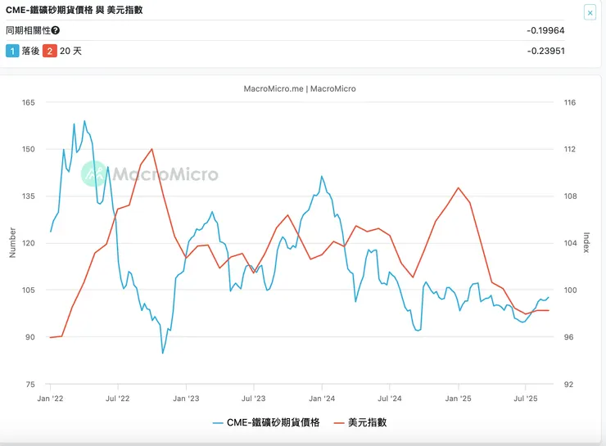Close the correlation panel with the X button

pos(590,12)
